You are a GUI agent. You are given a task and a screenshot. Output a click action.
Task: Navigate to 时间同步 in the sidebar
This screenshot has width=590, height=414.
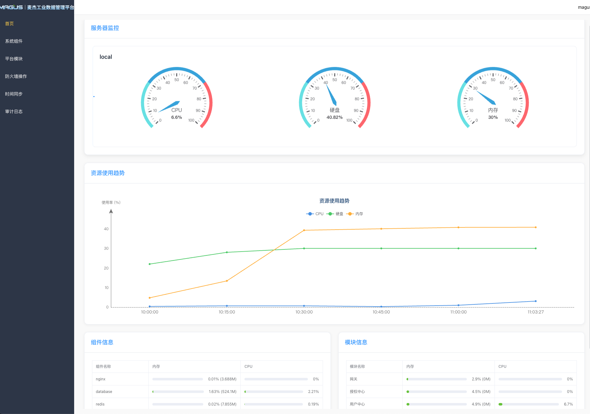[14, 94]
